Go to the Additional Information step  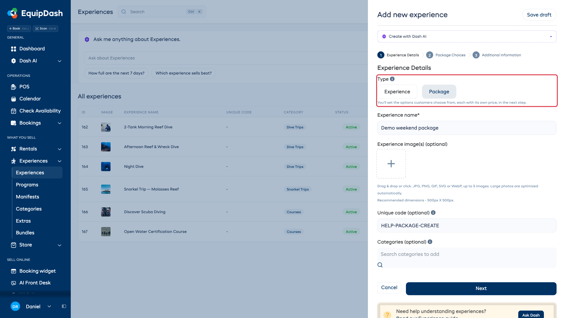497,55
